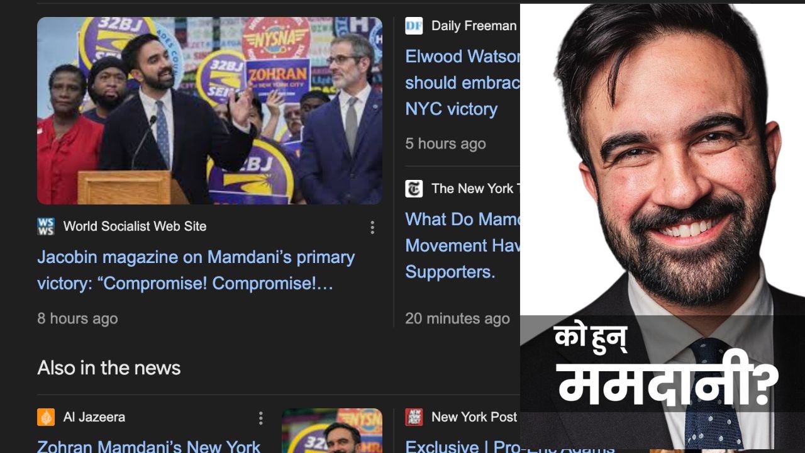The width and height of the screenshot is (805, 453).
Task: Click the New York Post logo icon
Action: (x=414, y=417)
